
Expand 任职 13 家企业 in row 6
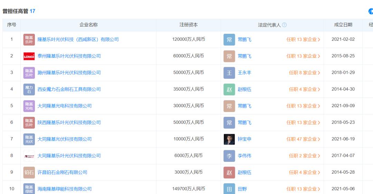click(303, 123)
